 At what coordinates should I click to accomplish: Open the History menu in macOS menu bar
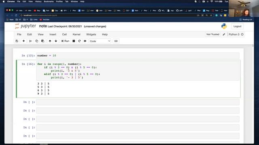click(38, 2)
